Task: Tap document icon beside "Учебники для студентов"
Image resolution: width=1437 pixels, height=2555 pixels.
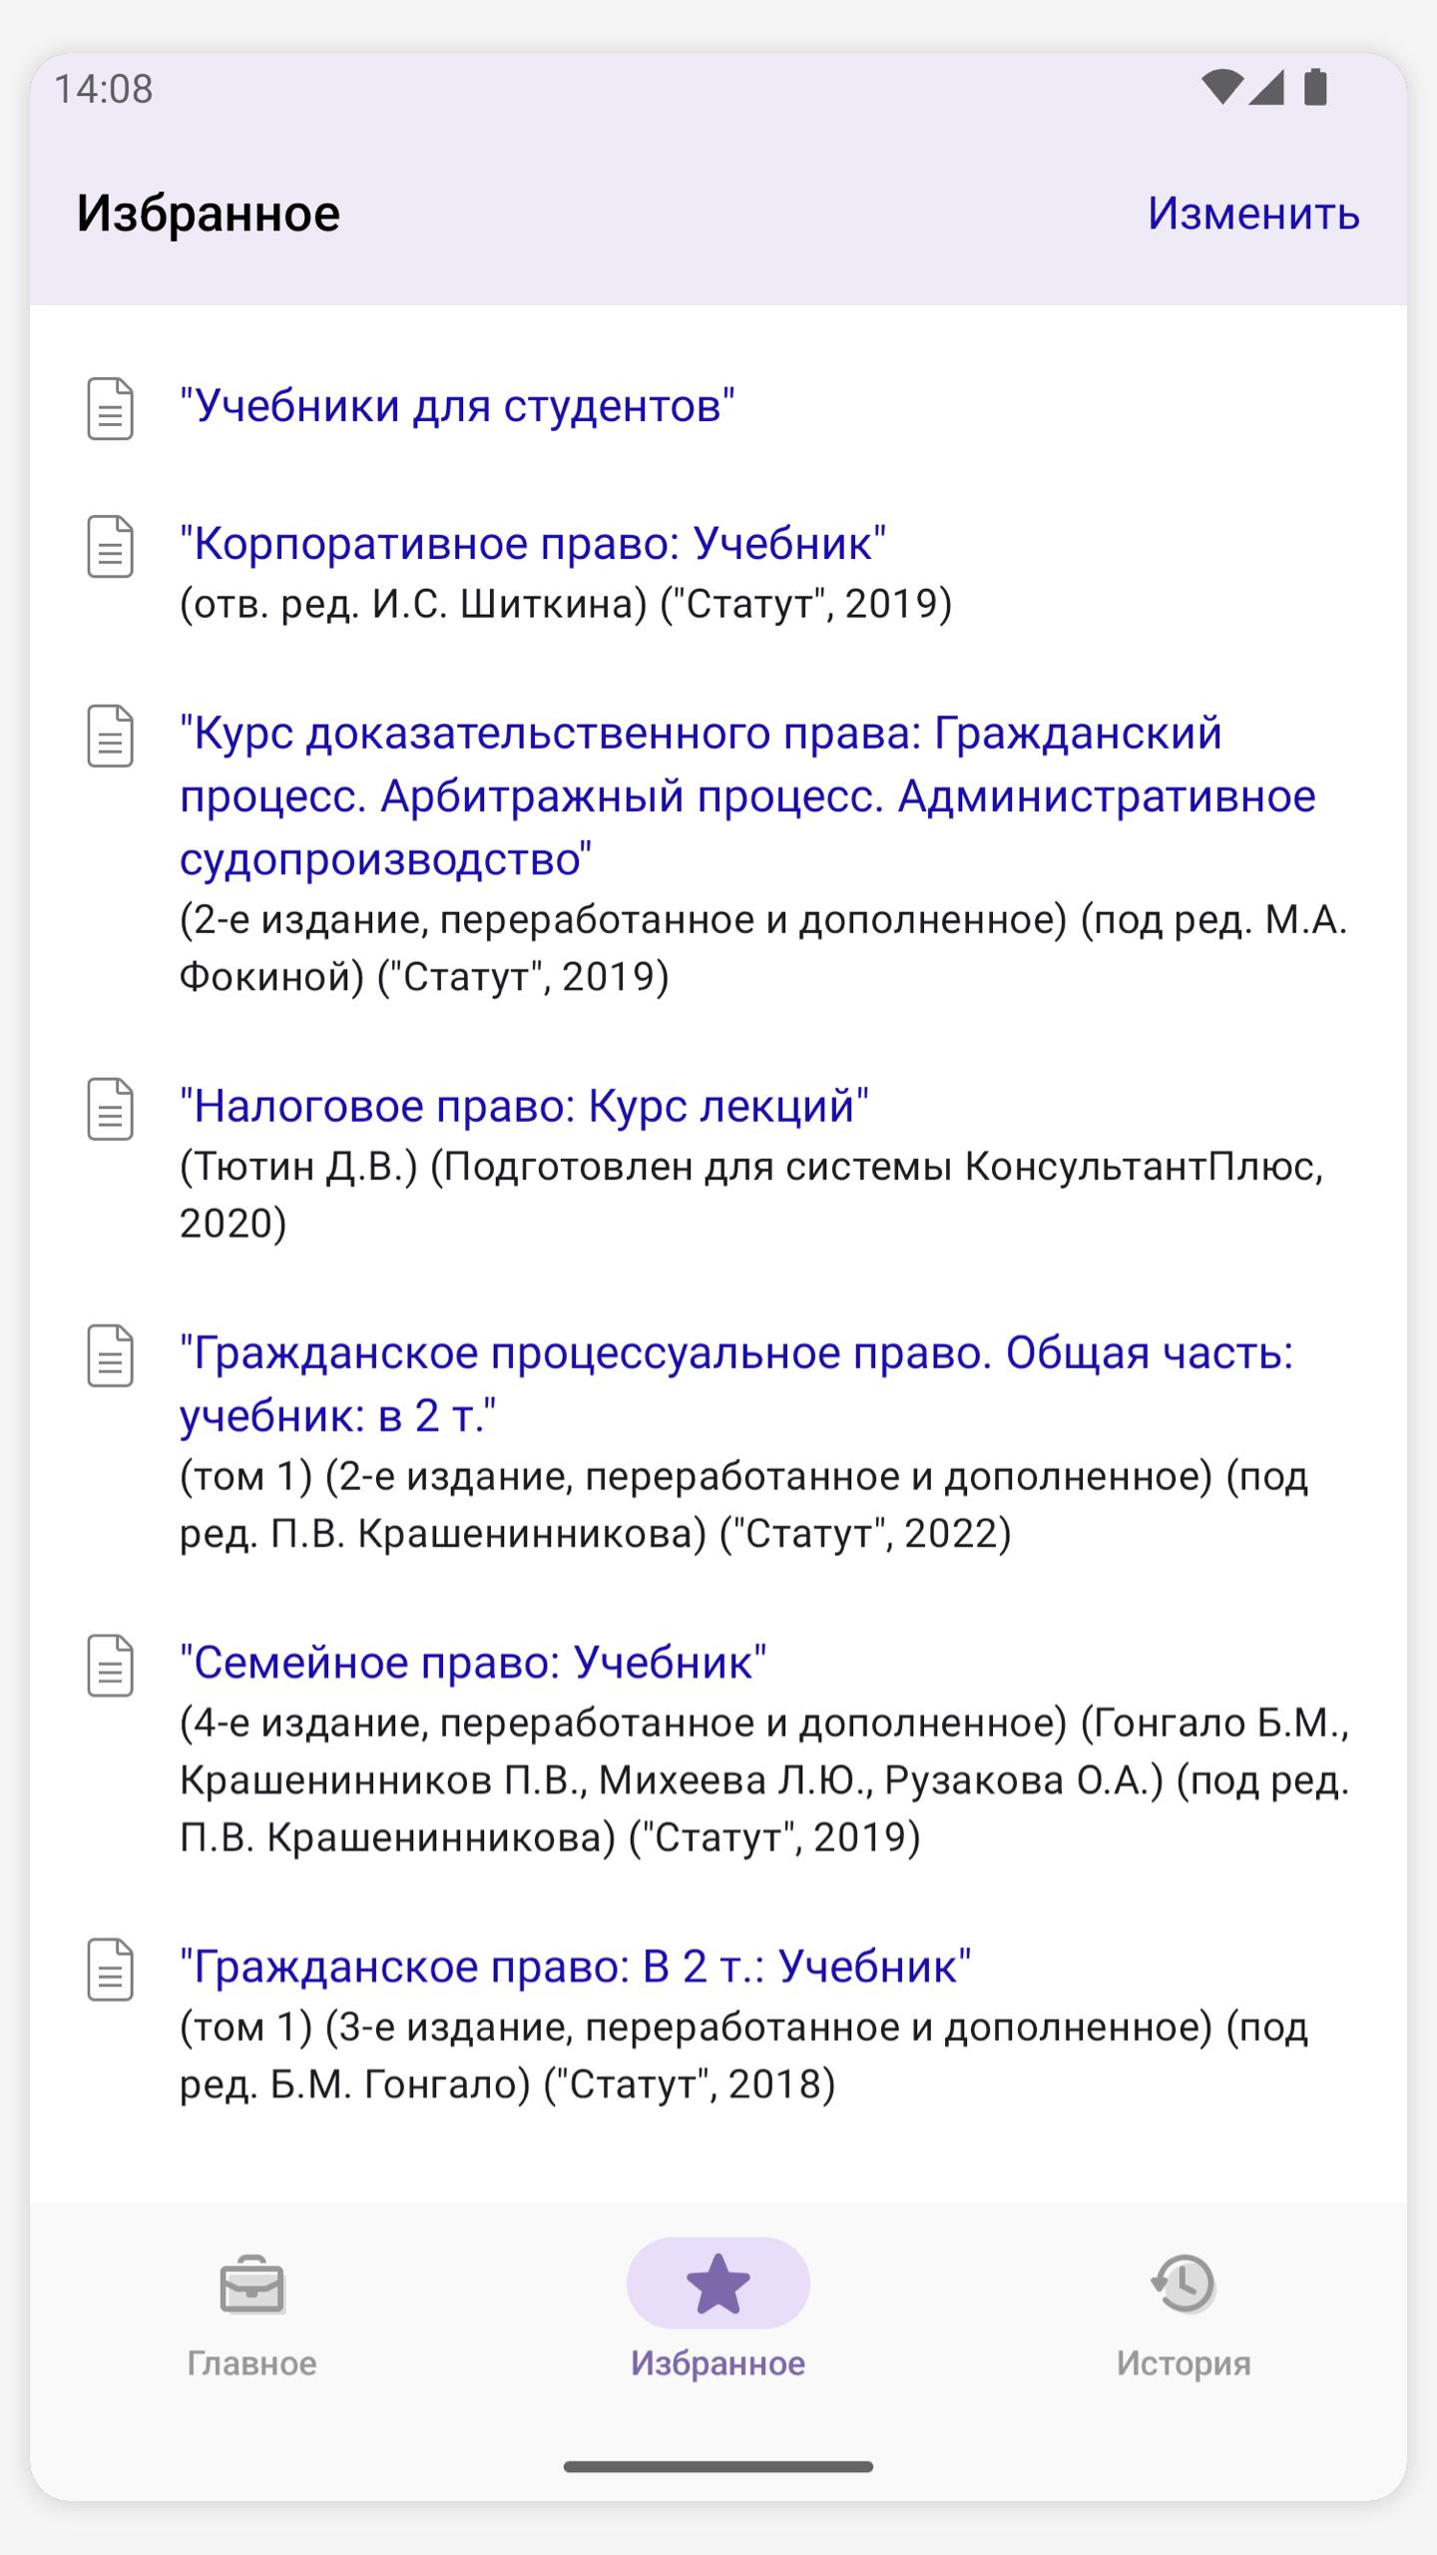Action: coord(110,408)
